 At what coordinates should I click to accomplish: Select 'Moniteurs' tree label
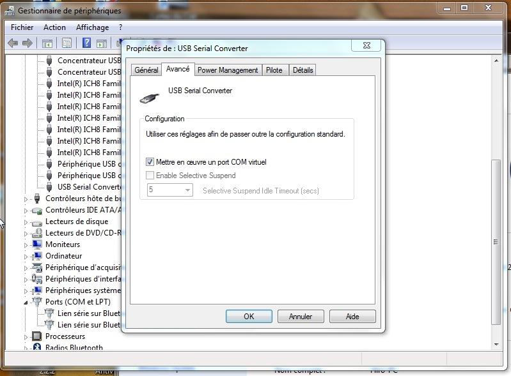63,244
